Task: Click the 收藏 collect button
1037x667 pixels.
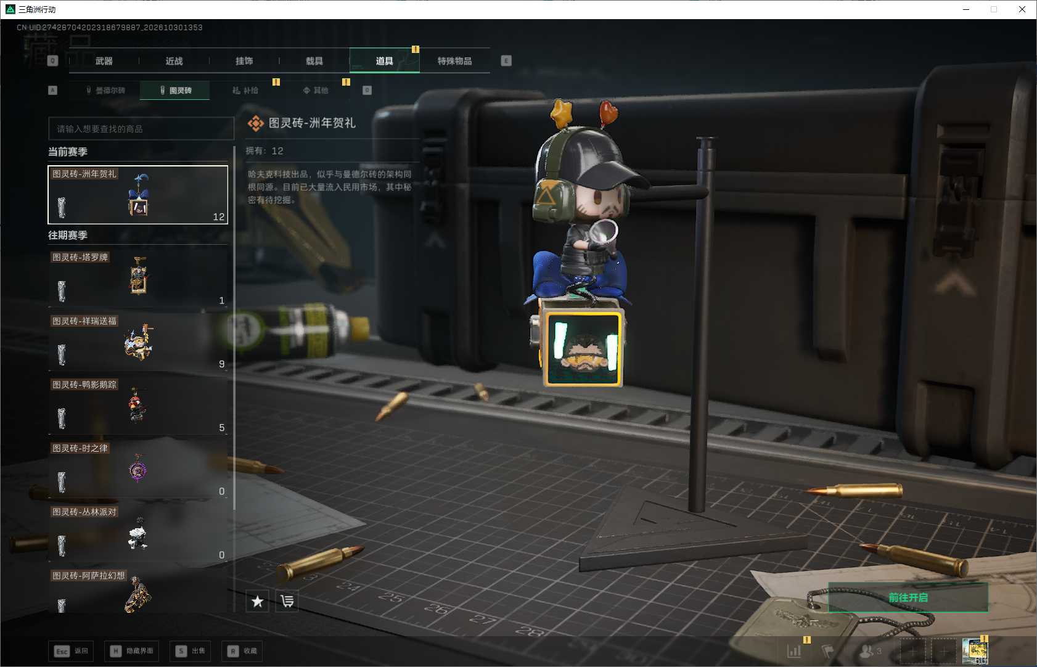Action: (x=242, y=651)
